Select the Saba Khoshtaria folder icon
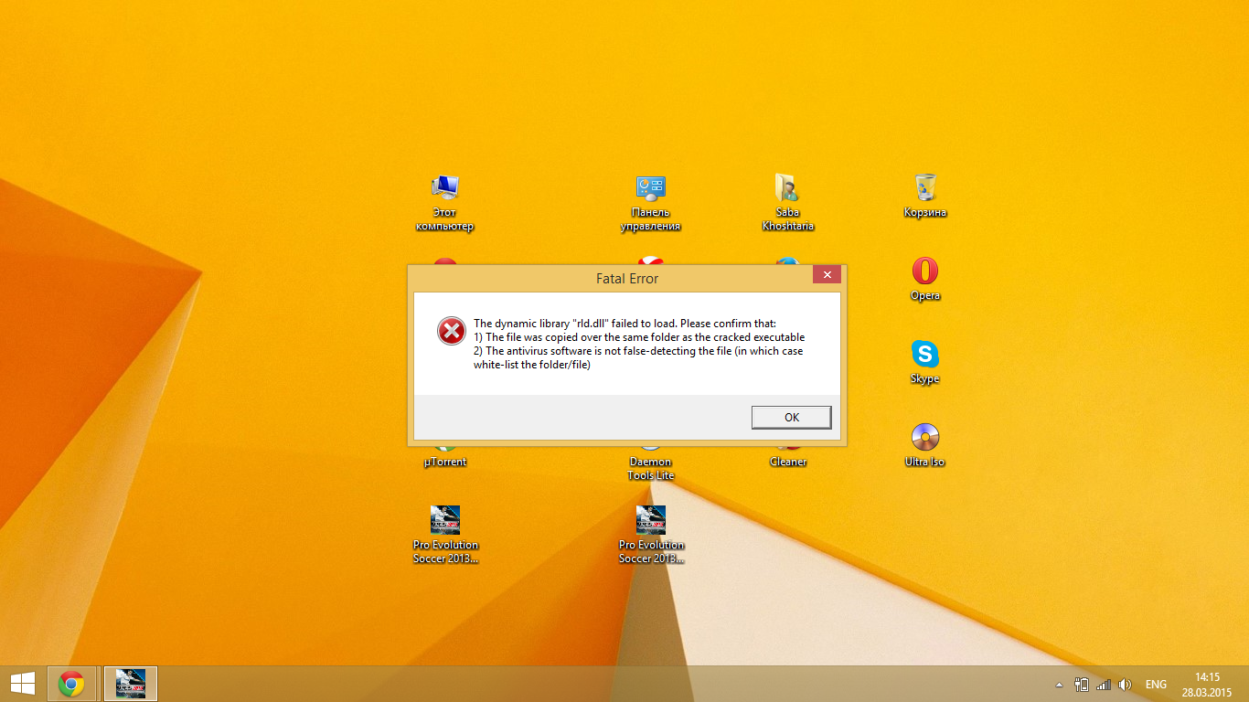Screen dimensions: 1249x702 click(x=787, y=203)
